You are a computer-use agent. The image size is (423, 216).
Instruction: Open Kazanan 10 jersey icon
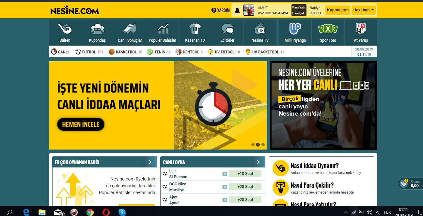pyautogui.click(x=195, y=29)
